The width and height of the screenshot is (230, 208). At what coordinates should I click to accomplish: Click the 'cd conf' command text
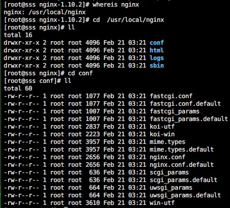(80, 73)
